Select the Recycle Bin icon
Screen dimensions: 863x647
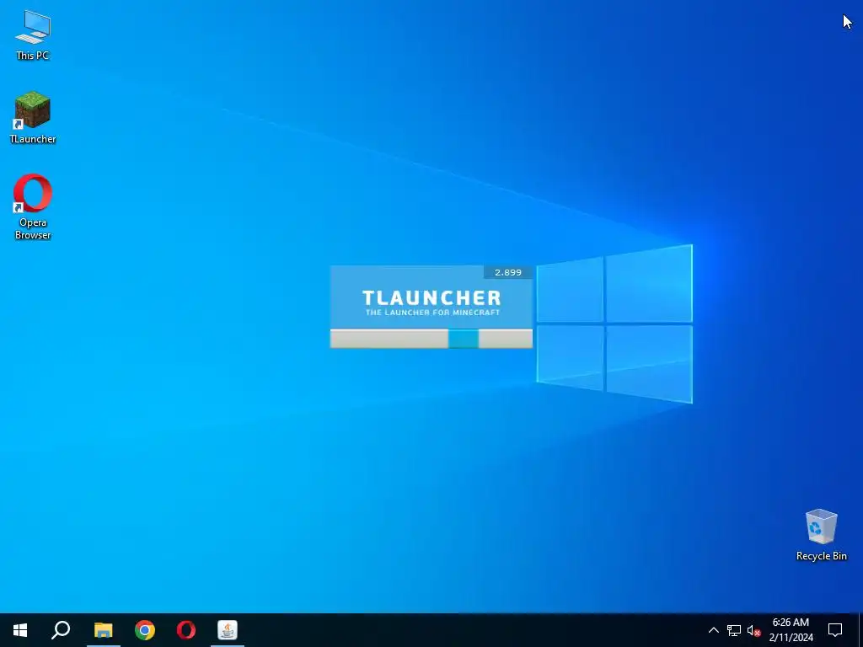pos(821,535)
